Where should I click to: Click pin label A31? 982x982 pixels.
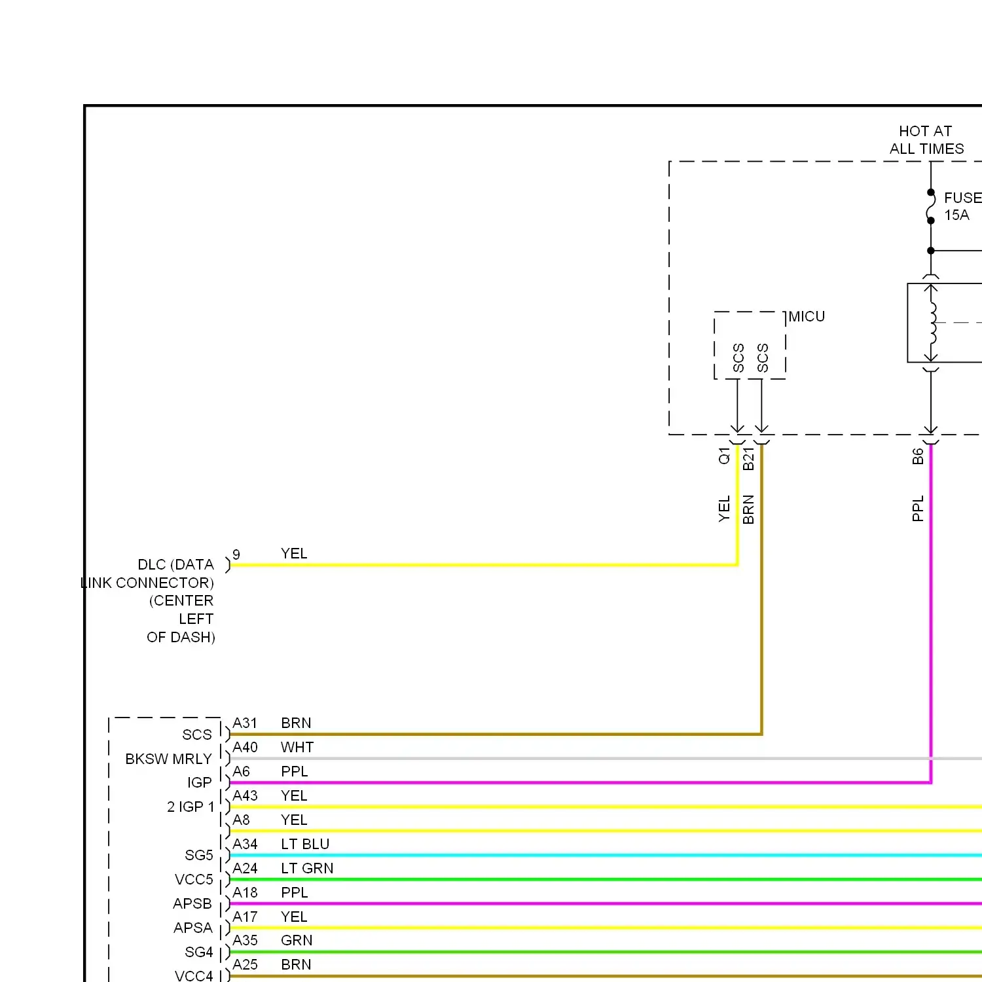[245, 723]
